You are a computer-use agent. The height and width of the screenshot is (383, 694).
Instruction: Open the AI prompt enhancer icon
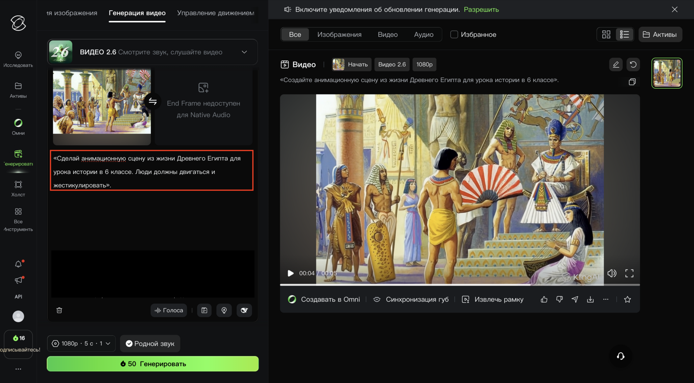click(244, 310)
